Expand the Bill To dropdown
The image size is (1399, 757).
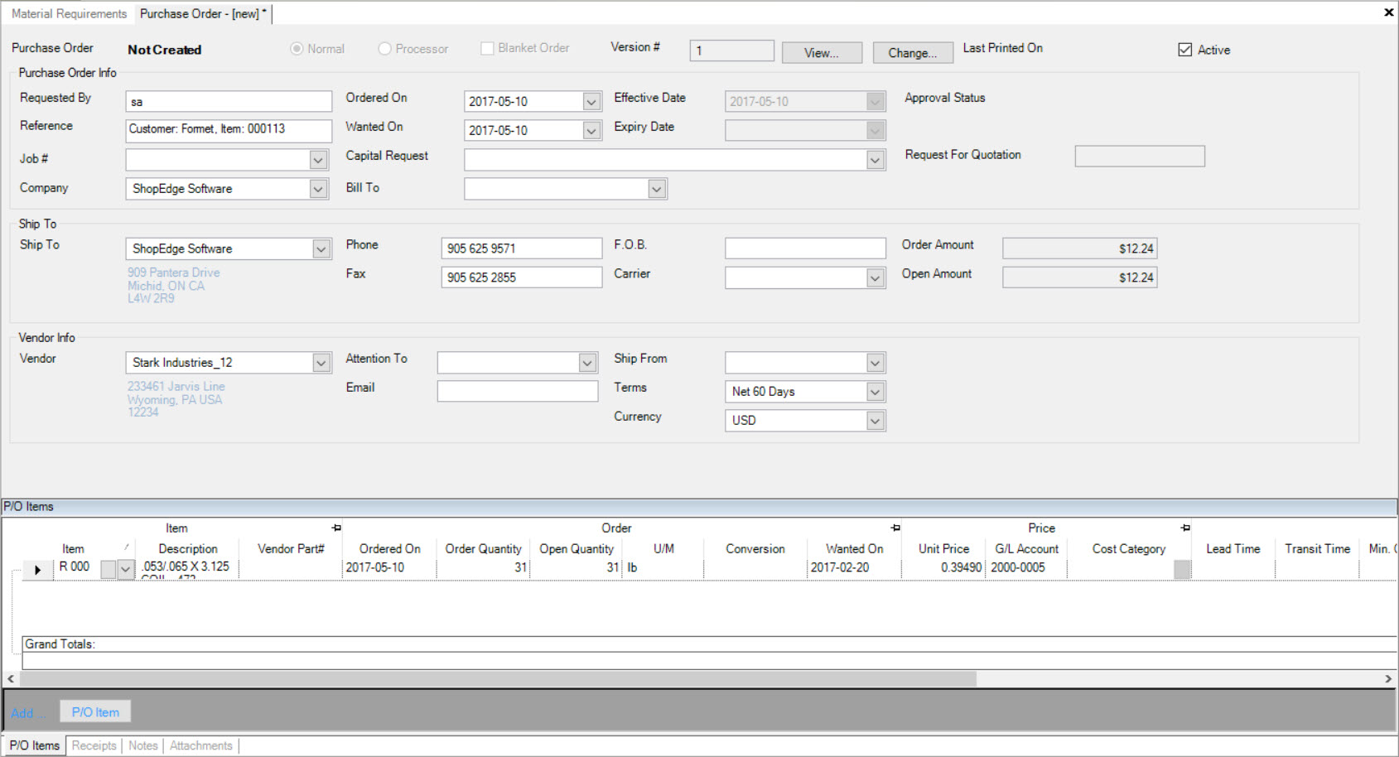[656, 189]
